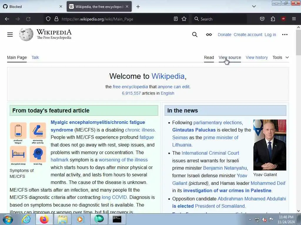Open the English language link

[167, 93]
